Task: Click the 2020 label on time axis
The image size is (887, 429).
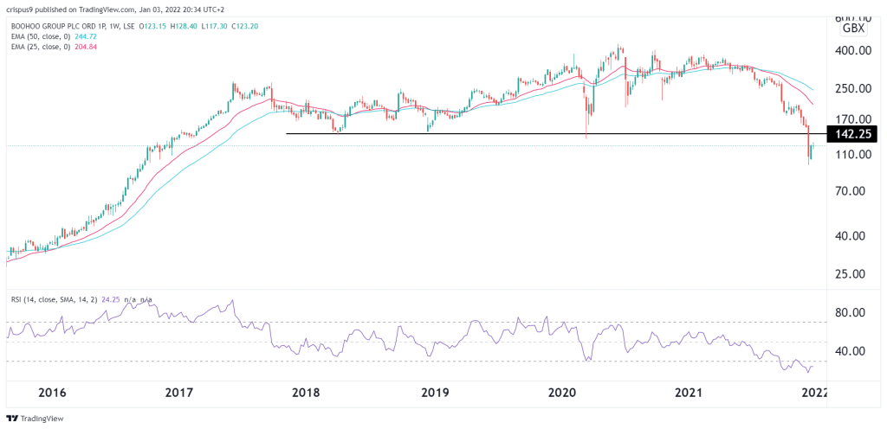Action: pos(563,393)
